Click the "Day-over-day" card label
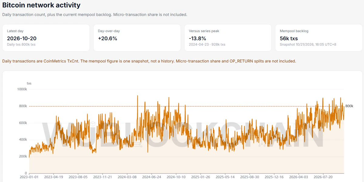 109,31
